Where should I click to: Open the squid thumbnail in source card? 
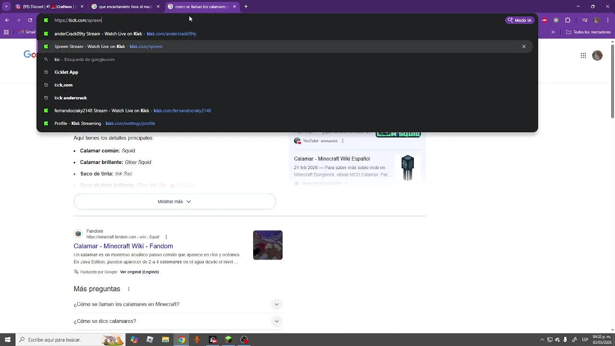pos(407,168)
